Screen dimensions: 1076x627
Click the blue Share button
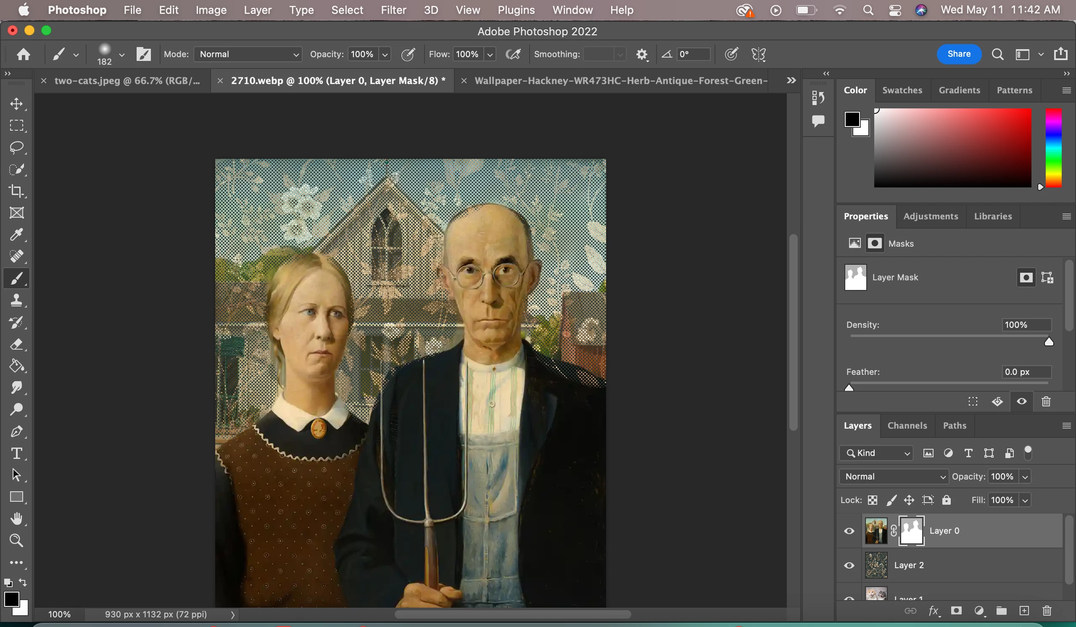click(x=959, y=54)
